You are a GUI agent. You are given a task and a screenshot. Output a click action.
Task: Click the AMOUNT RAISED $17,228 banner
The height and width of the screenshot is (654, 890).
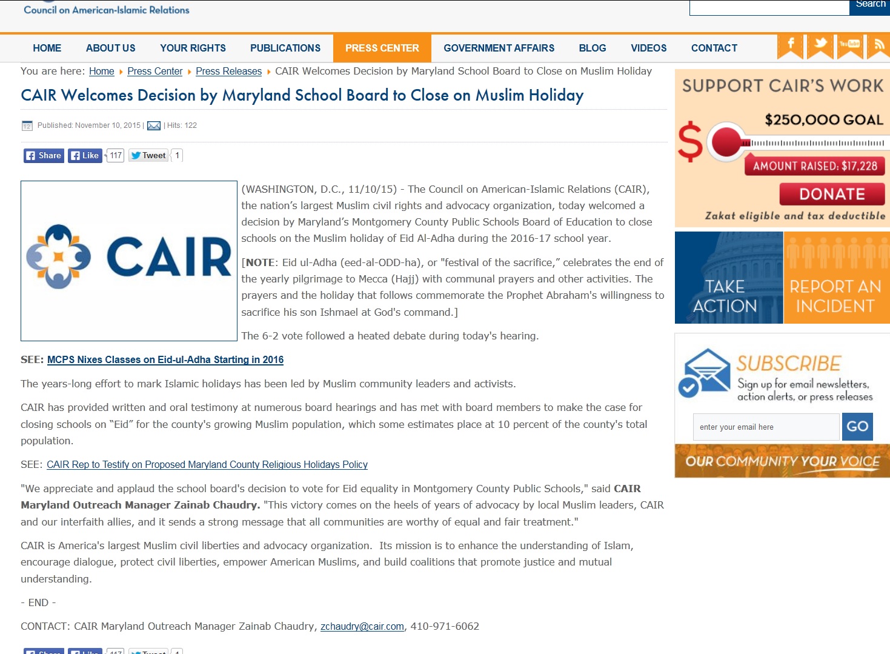pyautogui.click(x=815, y=166)
